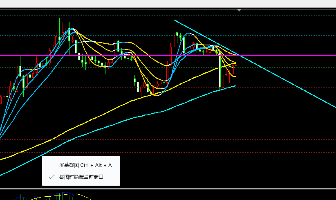Click the checkmark beside 截图时隐藏当前窗口
336x200 pixels.
click(52, 177)
